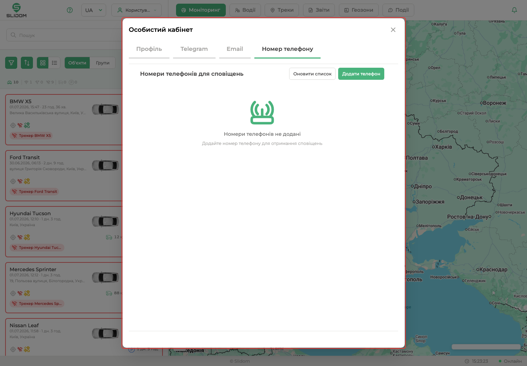Click the green satellite icon on BMW X5
Screen dimensions: 527x366
[27, 125]
